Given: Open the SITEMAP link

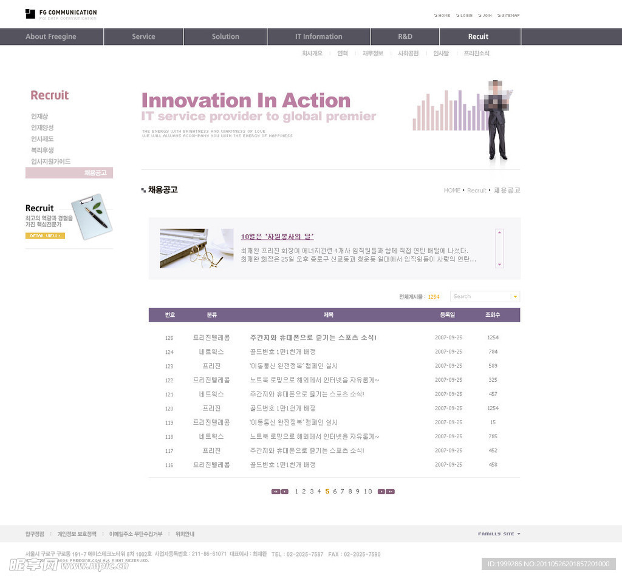Looking at the screenshot, I should (508, 15).
